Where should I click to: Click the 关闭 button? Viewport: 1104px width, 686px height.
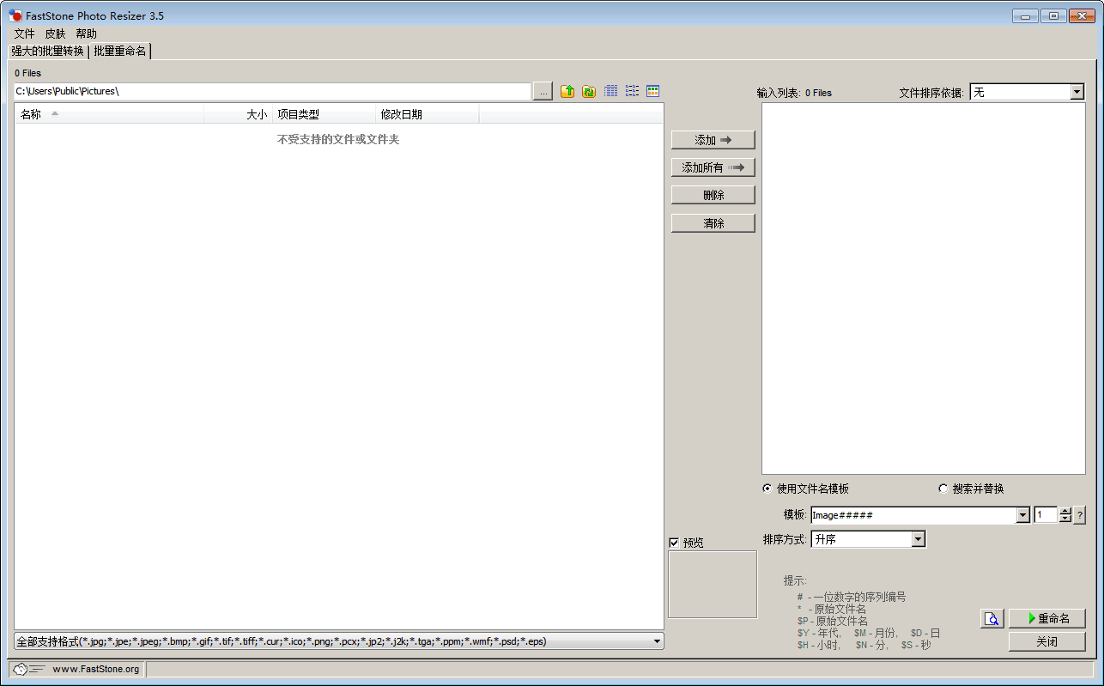1047,641
